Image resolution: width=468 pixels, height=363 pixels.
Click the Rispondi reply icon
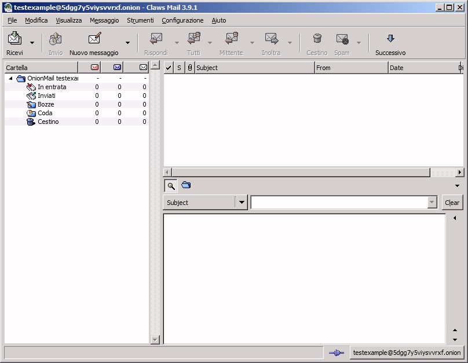point(155,39)
